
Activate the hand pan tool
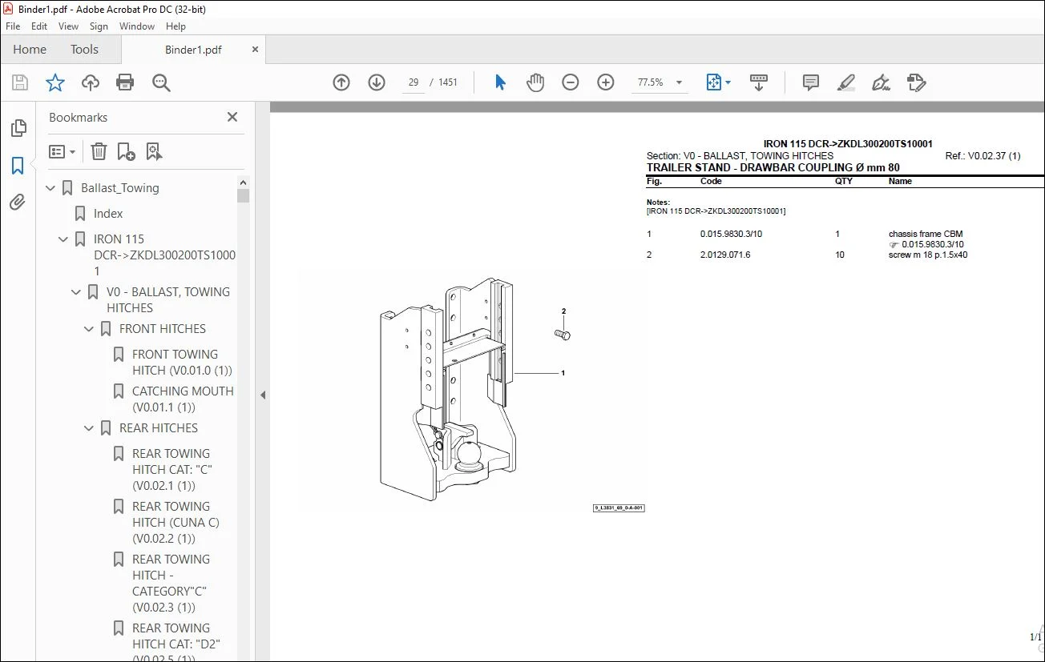click(535, 82)
